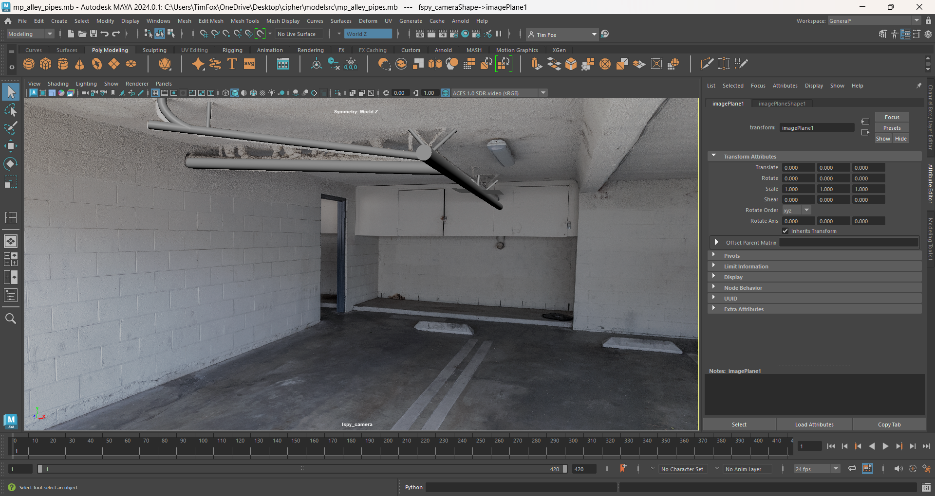Expand the Limit Information section
Screen dimensions: 935x496
(747, 266)
